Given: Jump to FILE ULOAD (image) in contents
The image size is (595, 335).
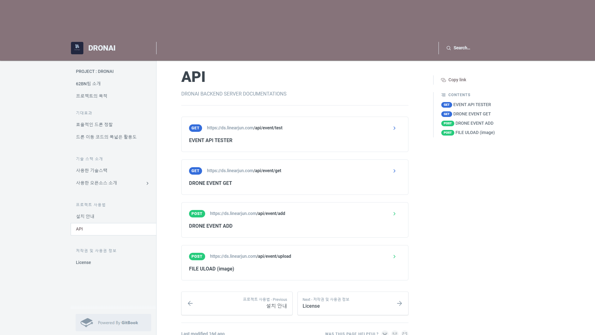Looking at the screenshot, I should pos(475,132).
